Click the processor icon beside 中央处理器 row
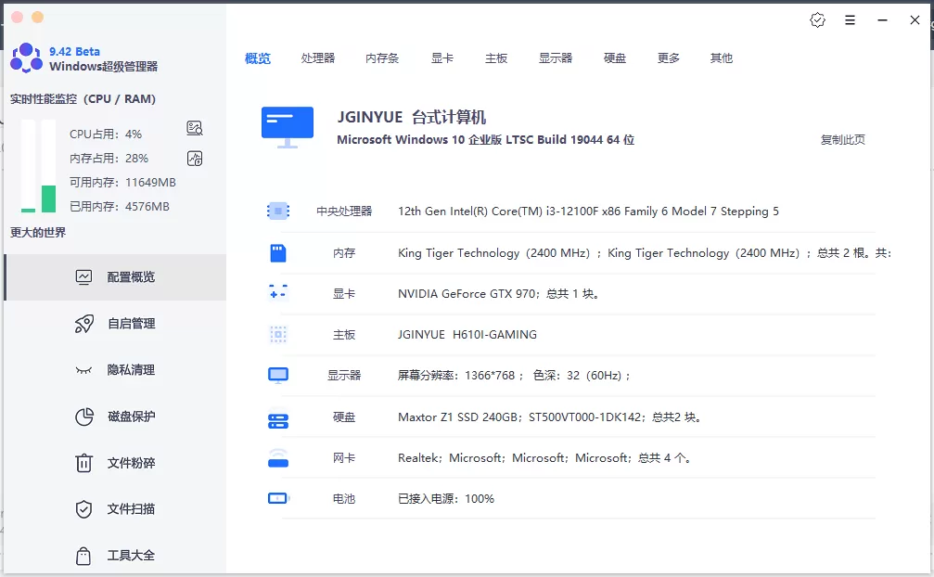The height and width of the screenshot is (577, 934). point(278,212)
